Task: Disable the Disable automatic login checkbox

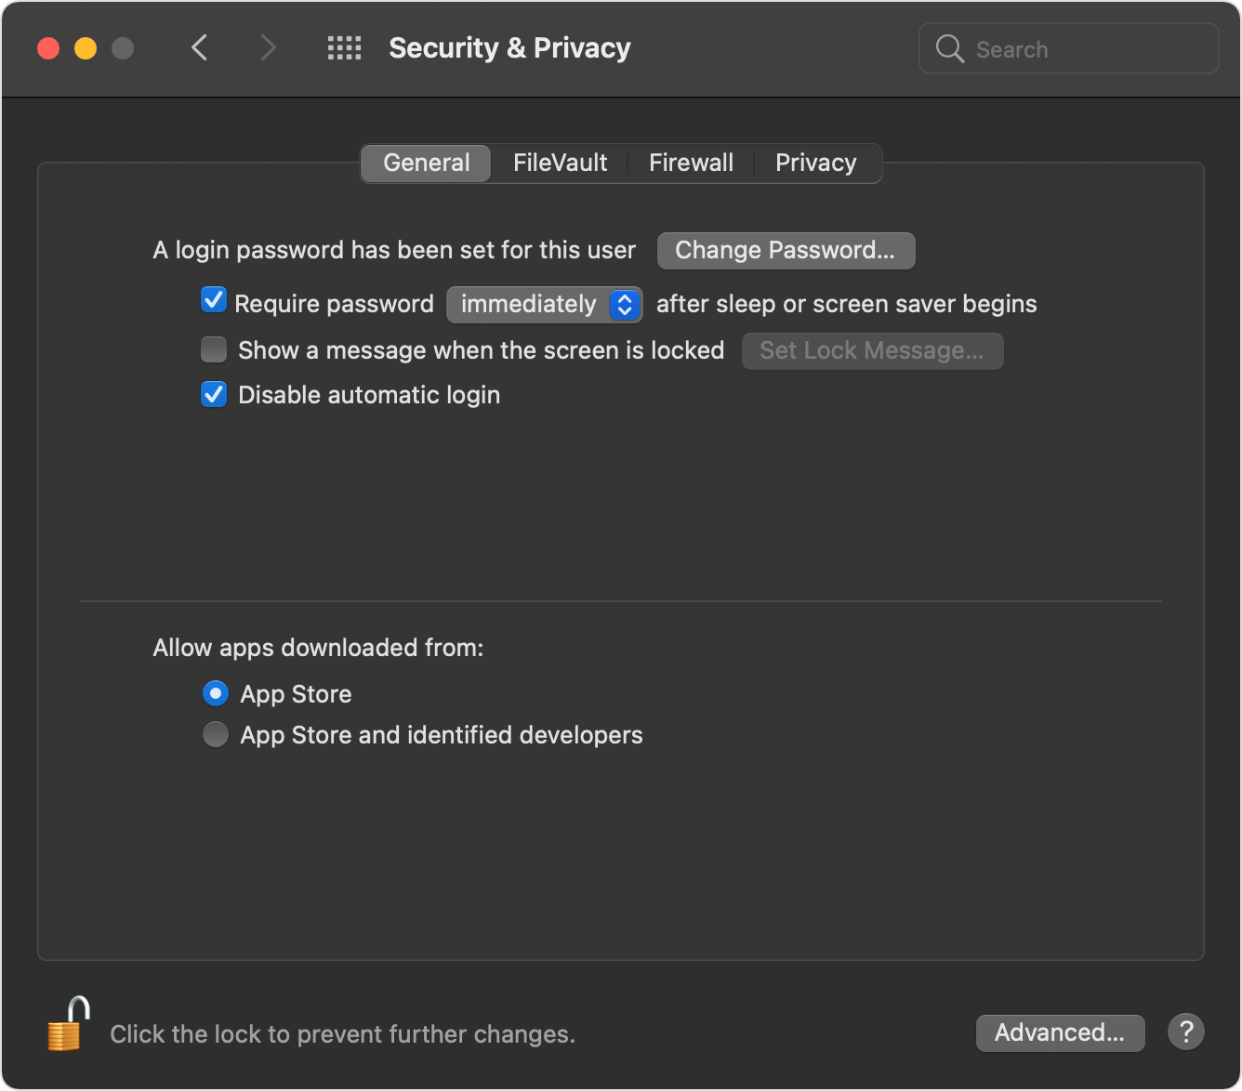Action: click(x=213, y=393)
